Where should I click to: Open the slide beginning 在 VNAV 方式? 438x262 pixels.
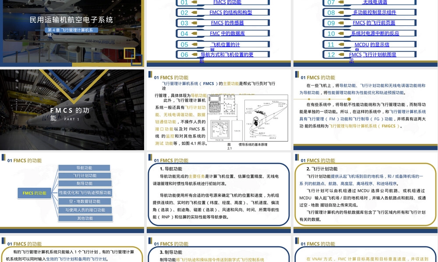tap(366, 249)
